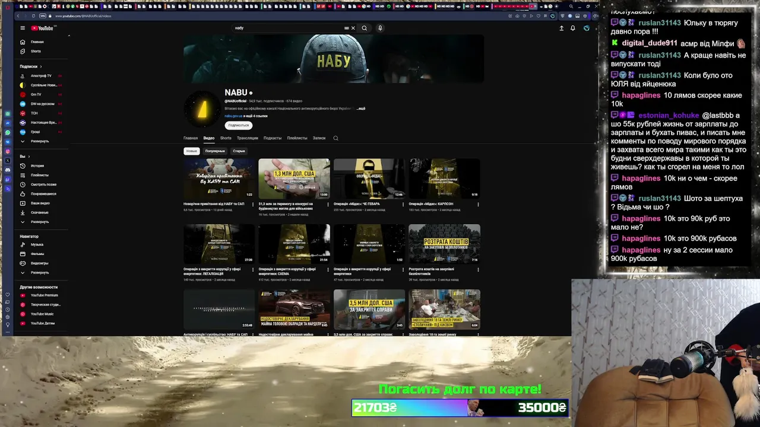
Task: Open Фильмы in Навигатор section
Action: [37, 254]
